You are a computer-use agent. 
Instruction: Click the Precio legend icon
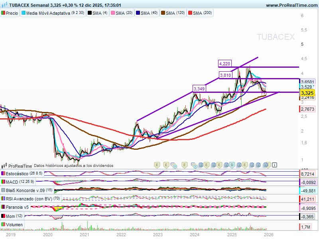pyautogui.click(x=3, y=13)
